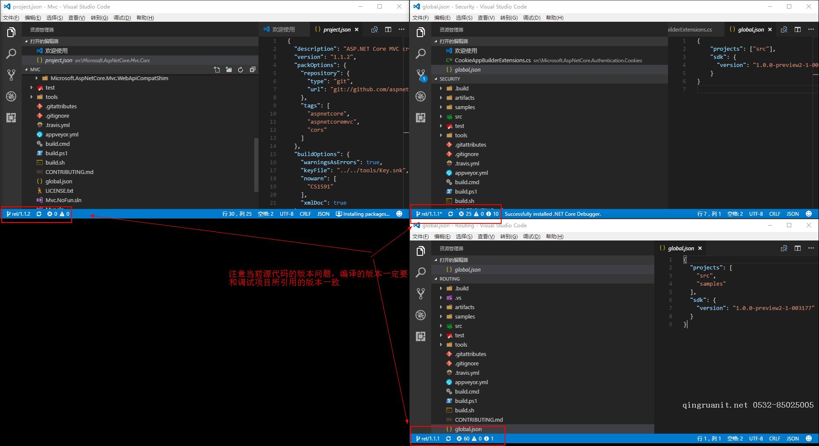Open Debug view in the Mvc window
819x446 pixels.
(x=11, y=96)
